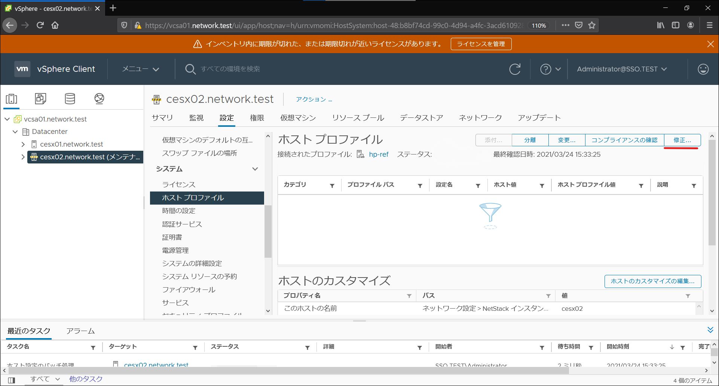This screenshot has width=719, height=386.
Task: Filter the 説明 column
Action: point(694,186)
